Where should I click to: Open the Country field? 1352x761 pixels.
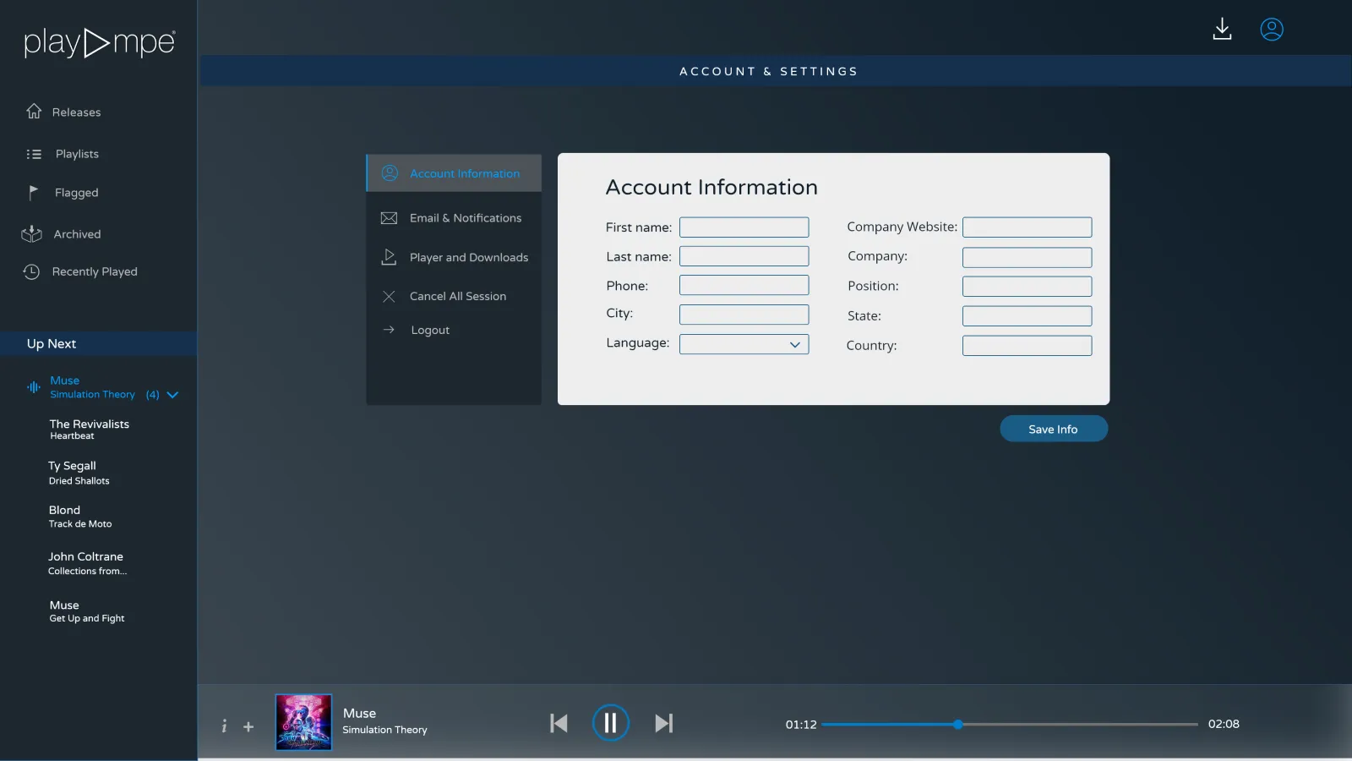(x=1027, y=345)
